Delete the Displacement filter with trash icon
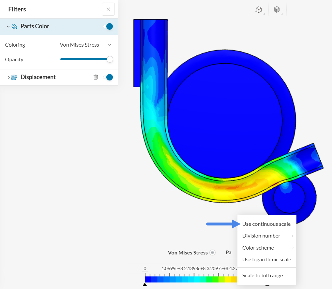332x289 pixels. tap(96, 77)
